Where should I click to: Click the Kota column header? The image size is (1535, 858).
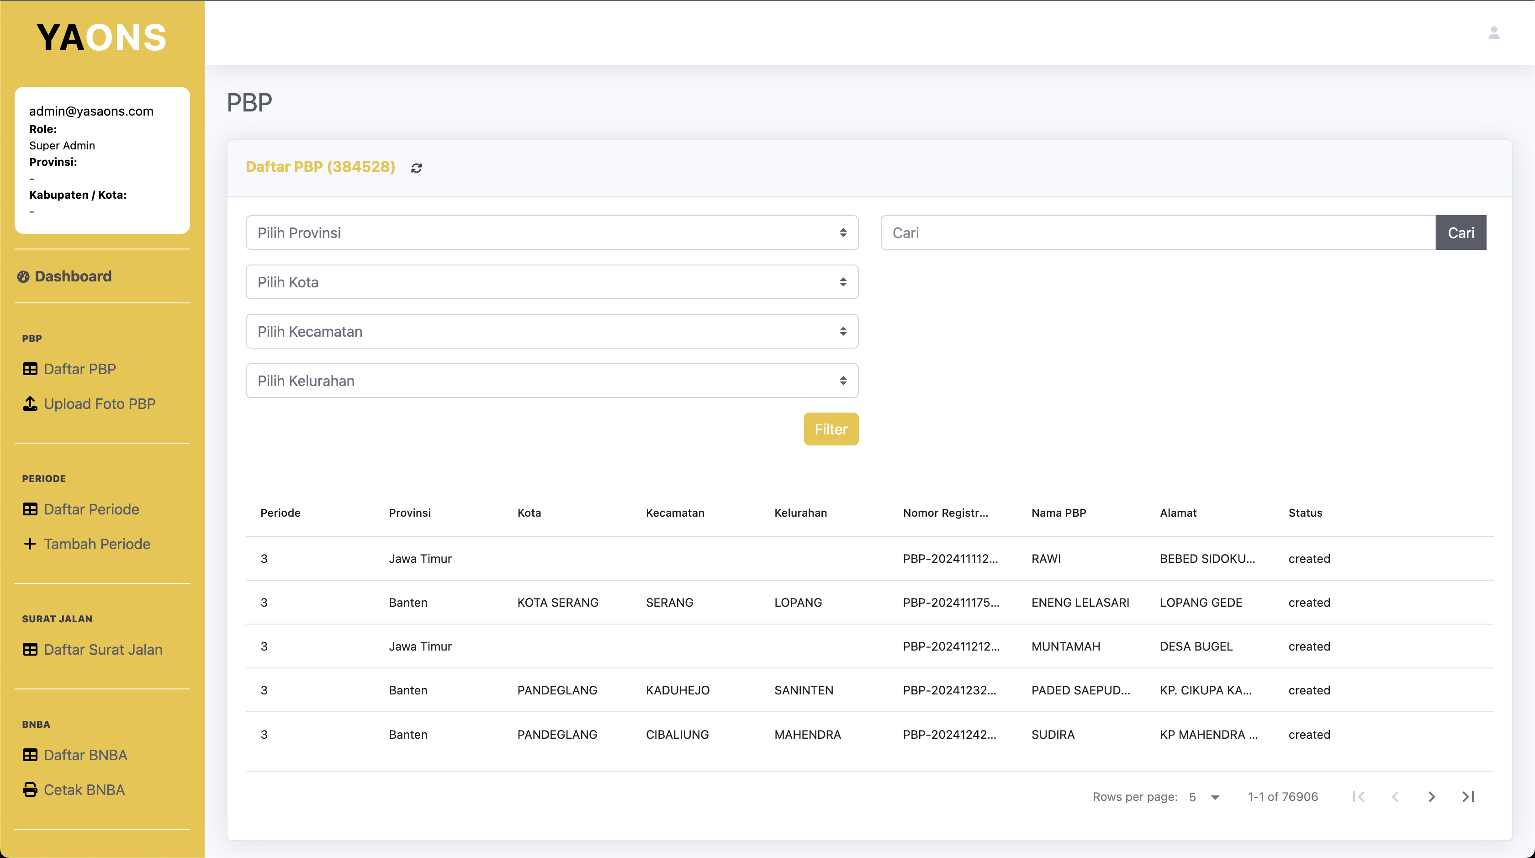coord(529,513)
